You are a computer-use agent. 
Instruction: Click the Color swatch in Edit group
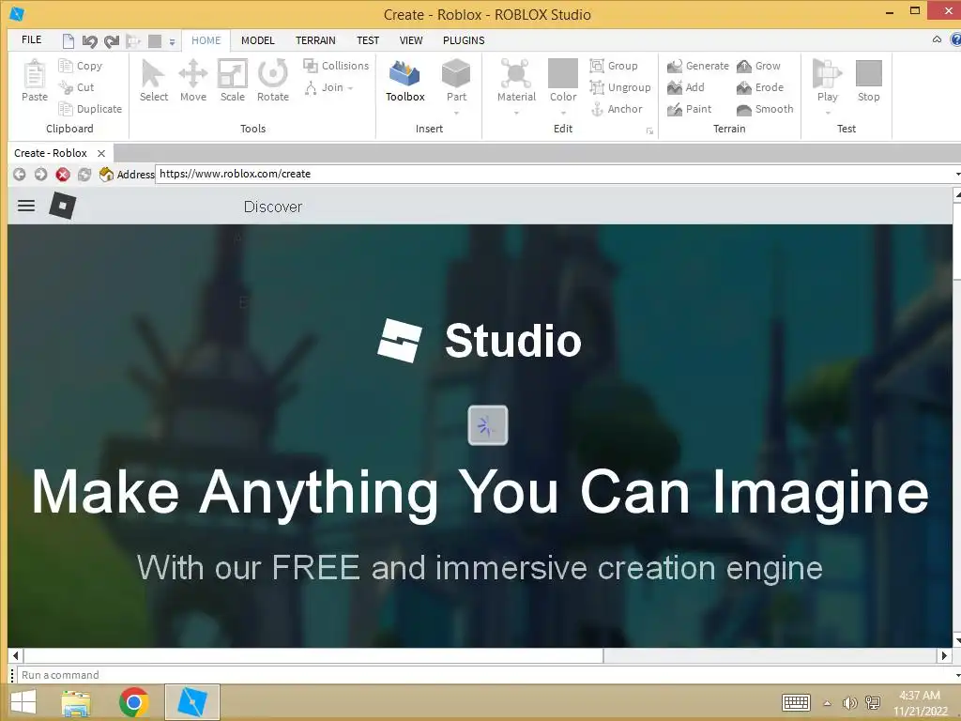pos(563,75)
